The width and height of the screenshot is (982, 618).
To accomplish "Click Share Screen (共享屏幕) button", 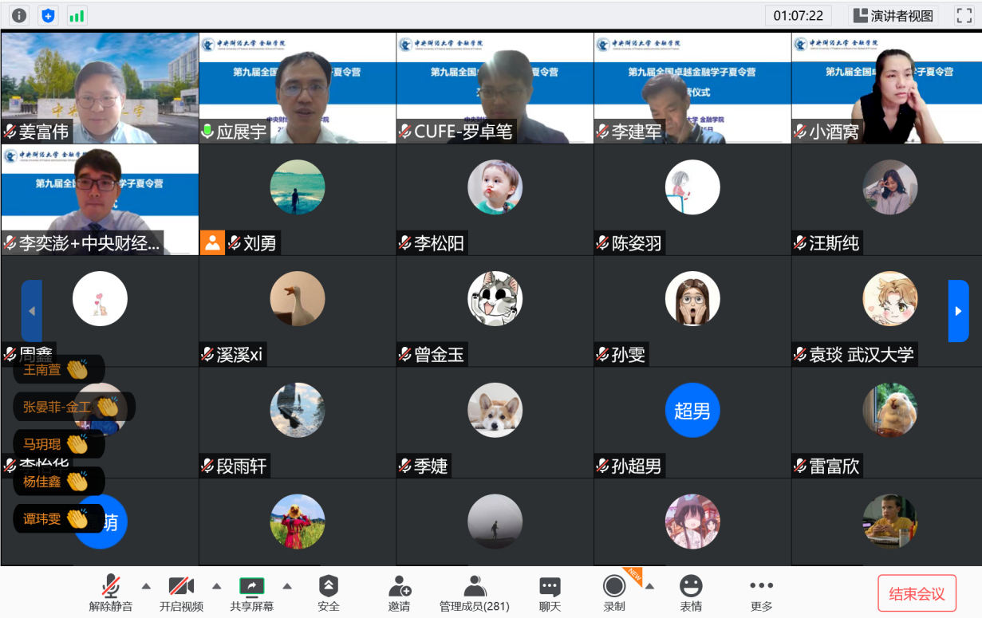I will click(251, 593).
